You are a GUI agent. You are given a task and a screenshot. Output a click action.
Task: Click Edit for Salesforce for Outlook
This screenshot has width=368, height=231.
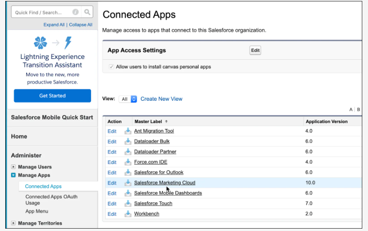point(112,173)
